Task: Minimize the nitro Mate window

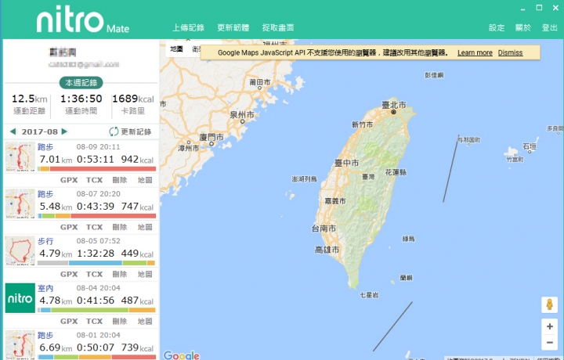Action: 522,9
